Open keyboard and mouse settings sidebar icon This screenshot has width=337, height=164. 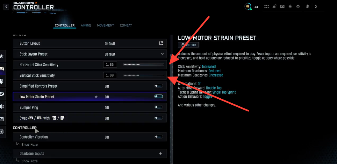tap(2, 81)
